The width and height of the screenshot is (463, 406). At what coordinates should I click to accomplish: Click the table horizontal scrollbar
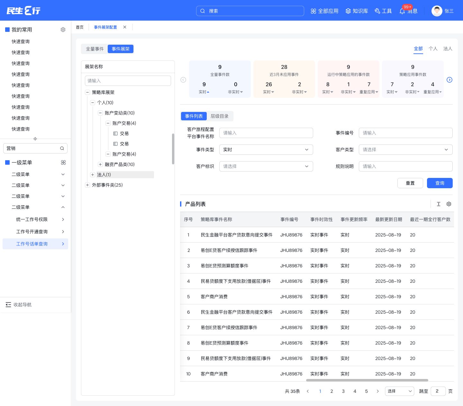click(x=367, y=380)
